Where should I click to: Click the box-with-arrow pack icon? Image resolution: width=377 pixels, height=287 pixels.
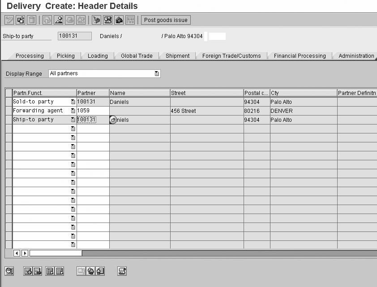tap(96, 20)
